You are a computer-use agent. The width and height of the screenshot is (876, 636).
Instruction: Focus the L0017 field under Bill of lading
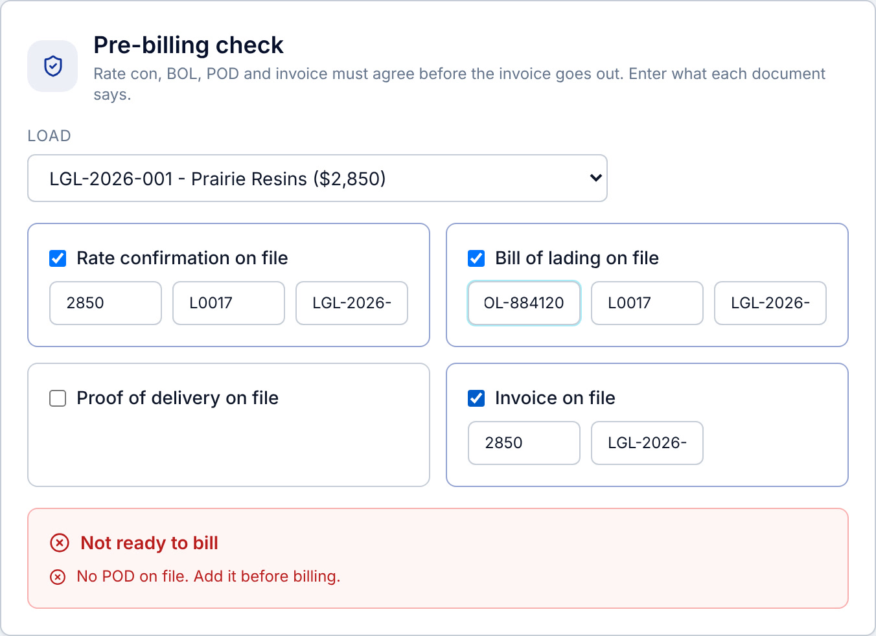point(647,303)
